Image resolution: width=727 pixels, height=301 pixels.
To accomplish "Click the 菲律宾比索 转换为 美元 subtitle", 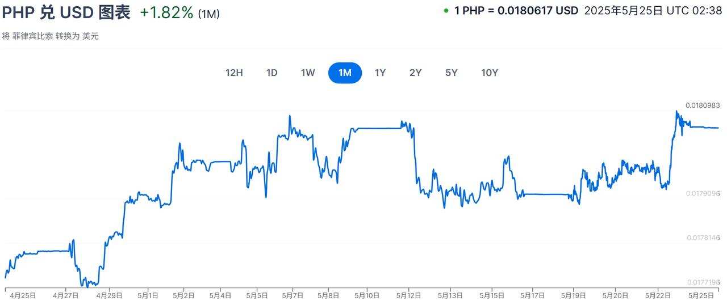I will [50, 36].
